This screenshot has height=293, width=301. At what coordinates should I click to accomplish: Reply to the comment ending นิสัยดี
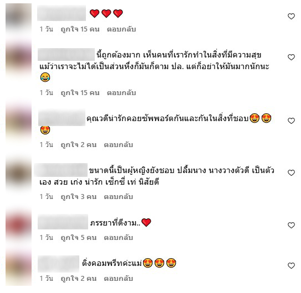click(119, 197)
